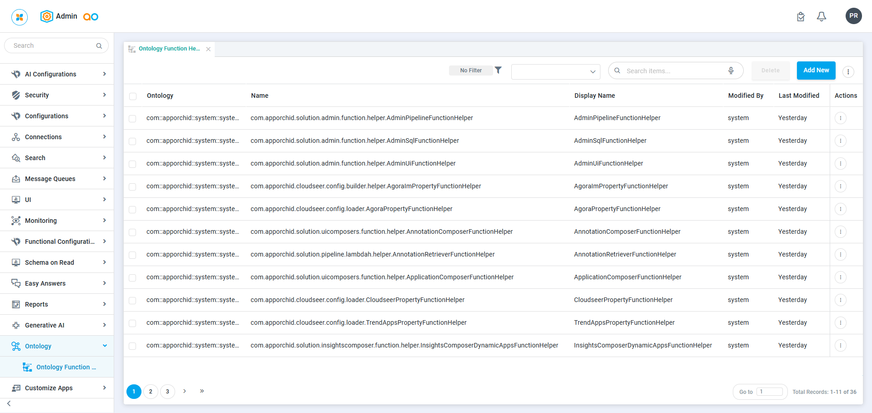Close the Ontology Function Helper tab
The image size is (872, 413).
[x=208, y=49]
